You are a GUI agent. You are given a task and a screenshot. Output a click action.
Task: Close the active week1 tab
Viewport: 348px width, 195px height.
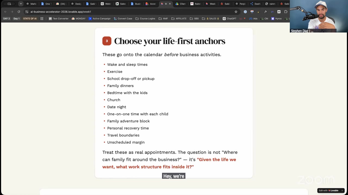pyautogui.click(x=170, y=4)
